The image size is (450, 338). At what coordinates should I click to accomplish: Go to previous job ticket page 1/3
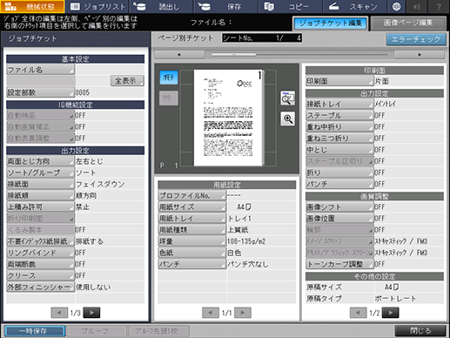coord(59,313)
